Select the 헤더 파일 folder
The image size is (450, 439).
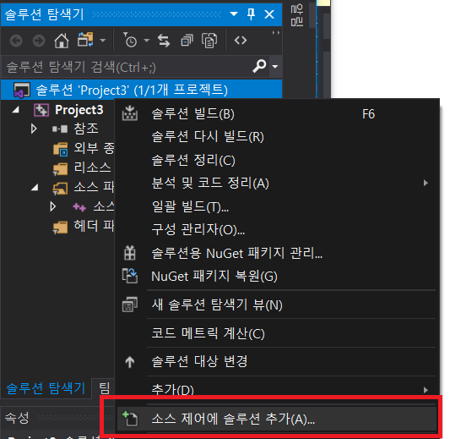94,226
